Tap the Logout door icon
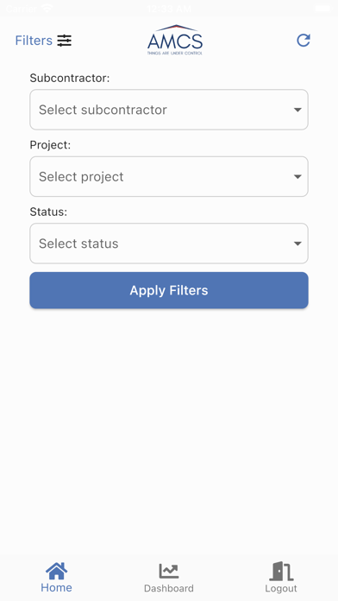The width and height of the screenshot is (338, 601). tap(281, 571)
